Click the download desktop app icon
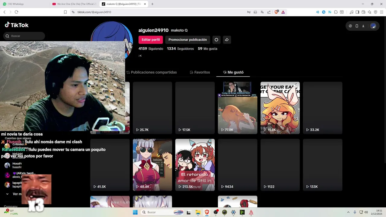This screenshot has width=386, height=217. (x=363, y=26)
